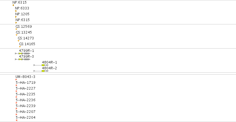Select the 4804R-2 transcript model
Viewport: 236px width, 122px height.
tap(41, 71)
